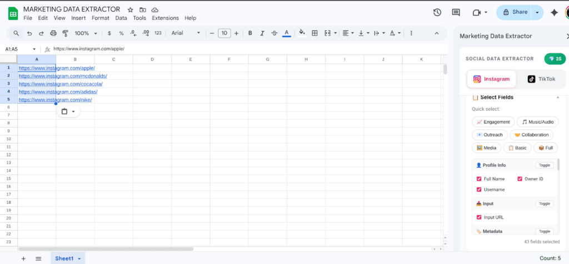This screenshot has width=569, height=264.
Task: Click the font size input field
Action: pos(224,33)
